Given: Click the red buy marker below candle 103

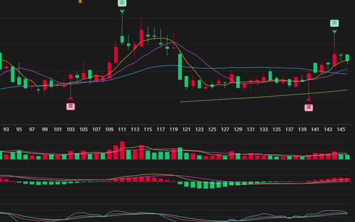Looking at the screenshot, I should tap(70, 106).
